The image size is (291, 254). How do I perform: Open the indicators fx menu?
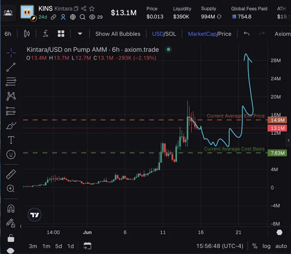click(45, 34)
